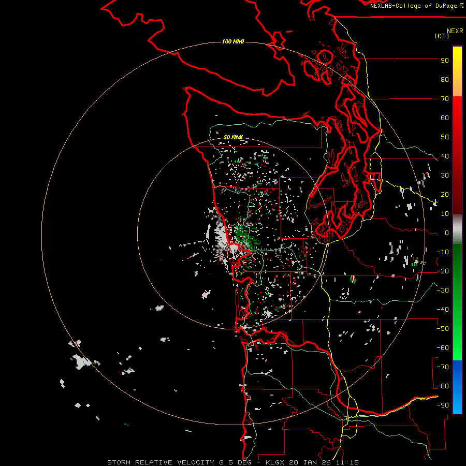Click the "[KT]" units label

[x=442, y=36]
